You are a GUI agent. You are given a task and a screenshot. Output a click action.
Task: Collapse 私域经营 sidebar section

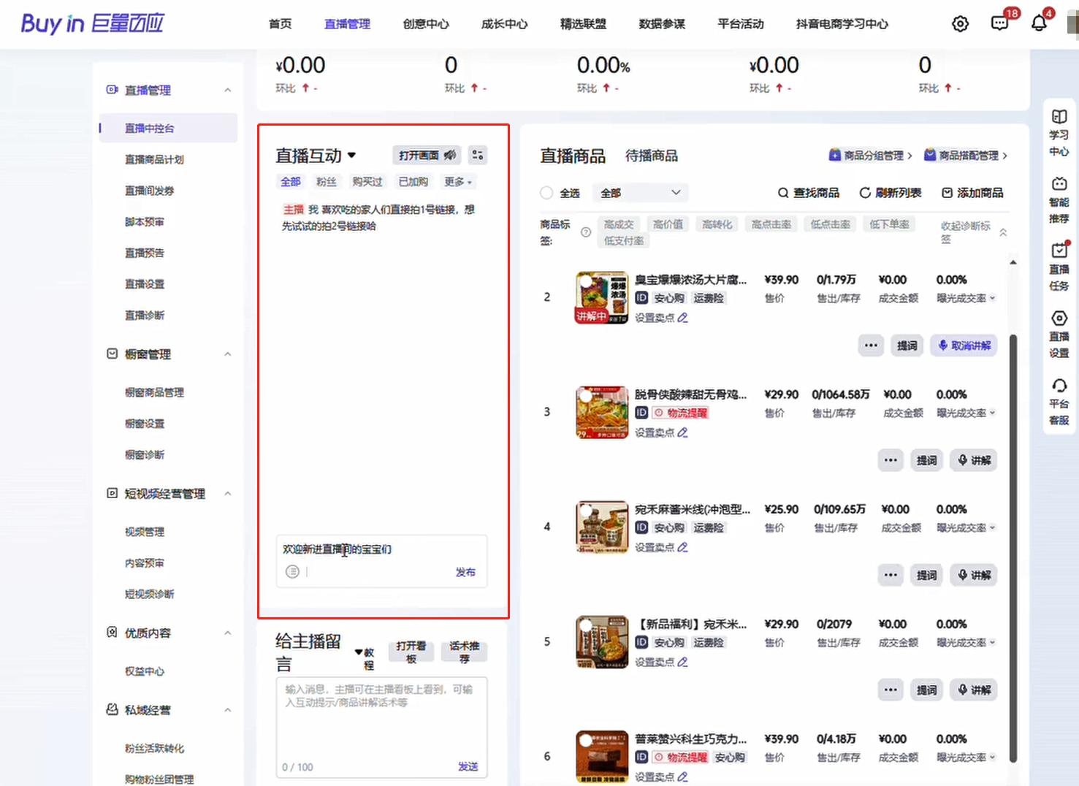point(228,710)
